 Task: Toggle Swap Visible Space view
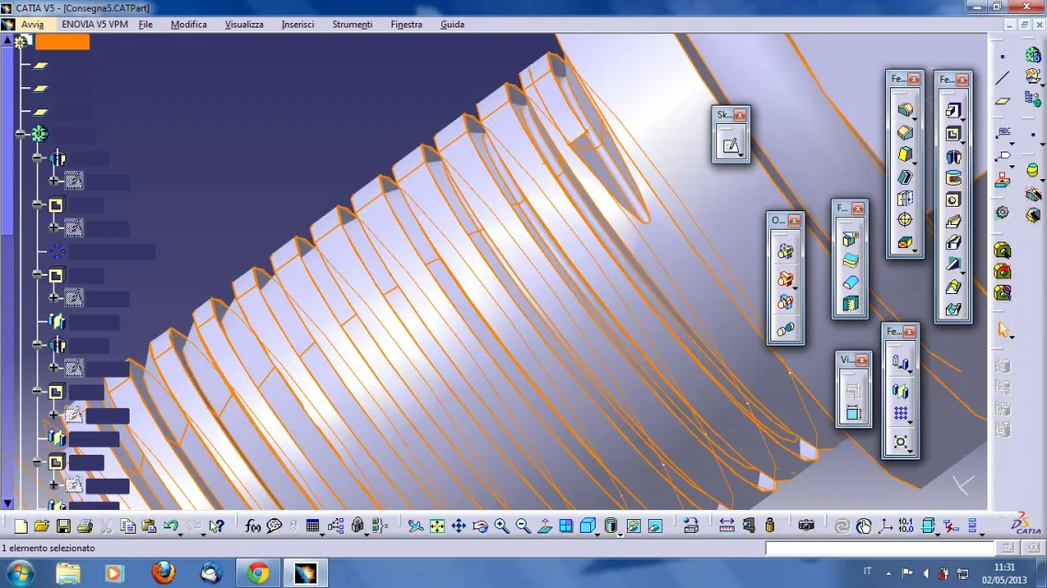coord(655,526)
